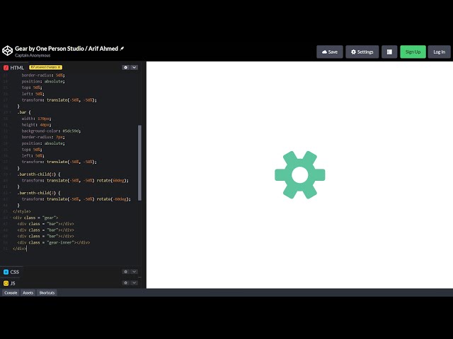Click the CSS panel blue icon

(x=6, y=272)
